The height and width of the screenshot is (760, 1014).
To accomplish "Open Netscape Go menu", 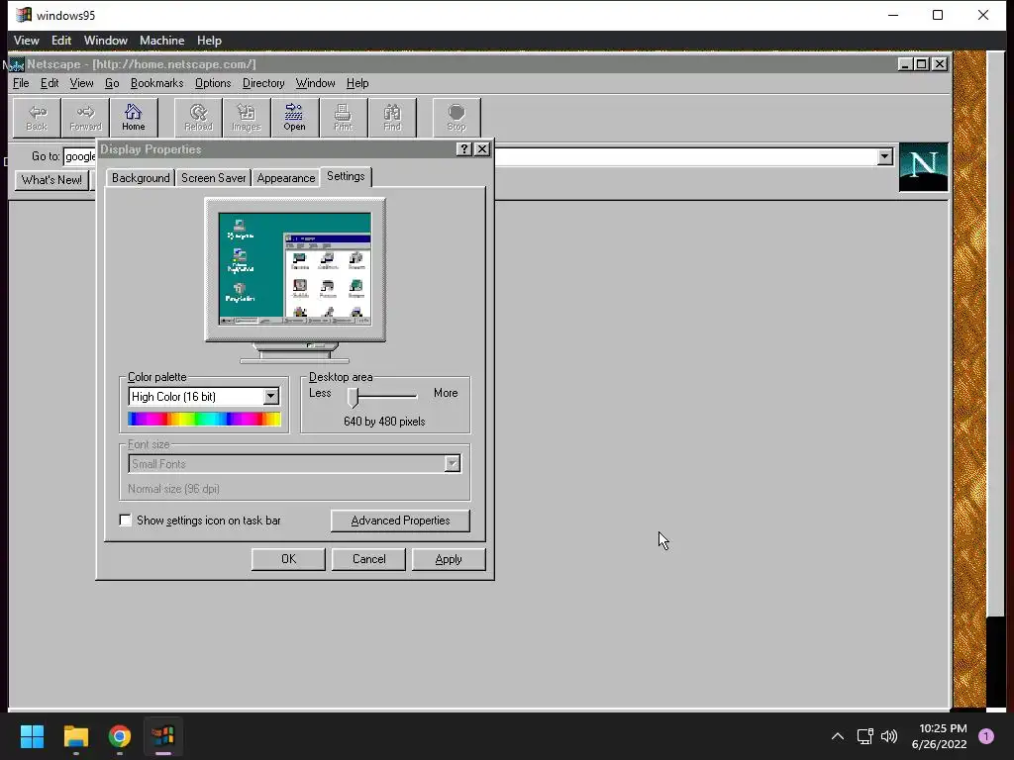I will point(112,83).
